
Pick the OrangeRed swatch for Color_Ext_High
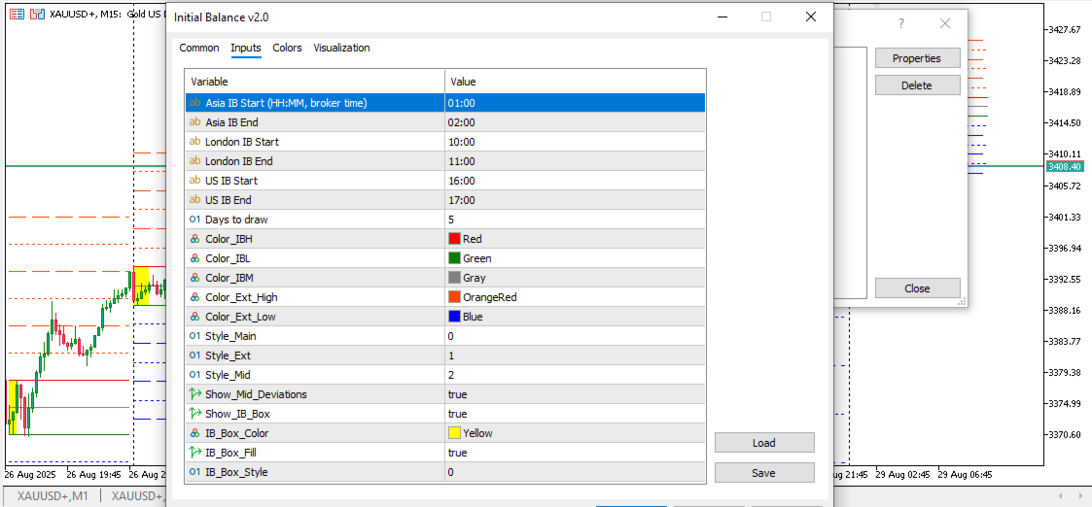(x=455, y=297)
